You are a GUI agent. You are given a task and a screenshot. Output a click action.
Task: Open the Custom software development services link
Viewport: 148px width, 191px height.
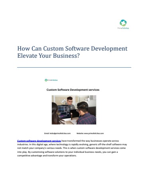pyautogui.click(x=39, y=141)
